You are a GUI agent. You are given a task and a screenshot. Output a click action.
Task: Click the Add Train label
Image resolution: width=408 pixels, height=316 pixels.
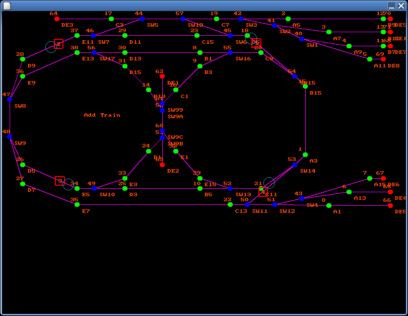[102, 115]
